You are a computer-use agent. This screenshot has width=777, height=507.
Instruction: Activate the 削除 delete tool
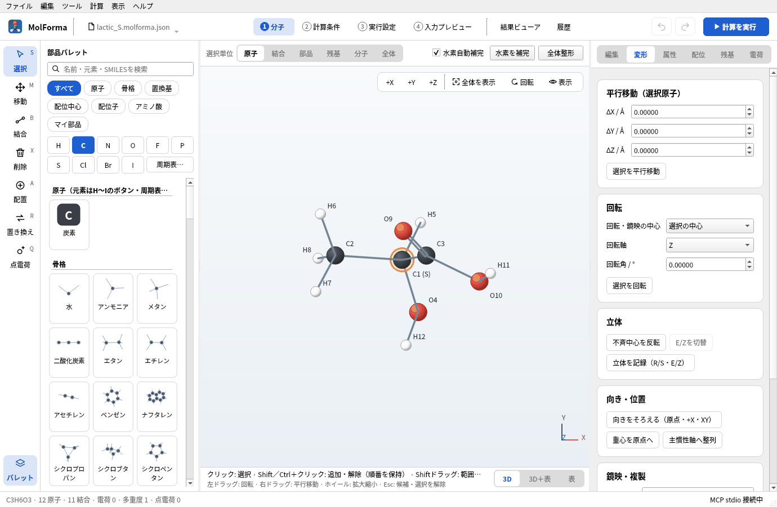tap(20, 159)
